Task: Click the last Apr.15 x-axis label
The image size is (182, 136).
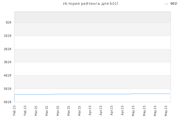Action: 122,110
